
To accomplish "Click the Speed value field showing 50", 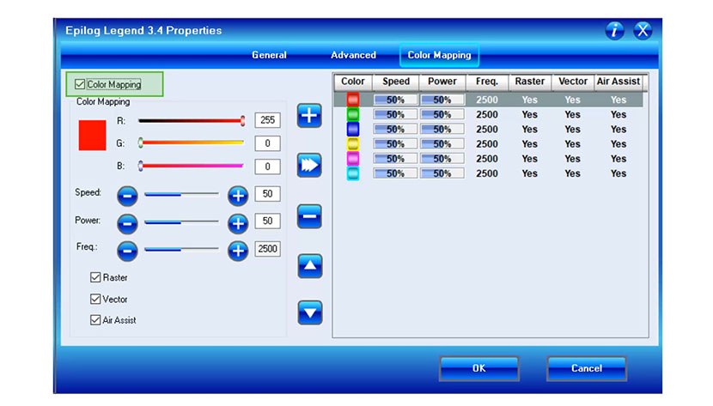I will coord(267,194).
